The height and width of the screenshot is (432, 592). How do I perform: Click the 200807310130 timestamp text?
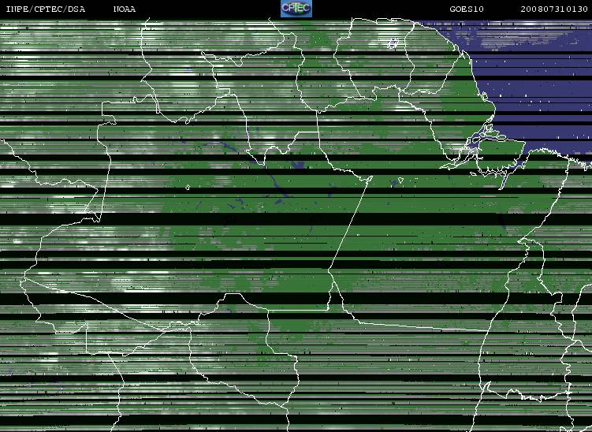tap(554, 9)
